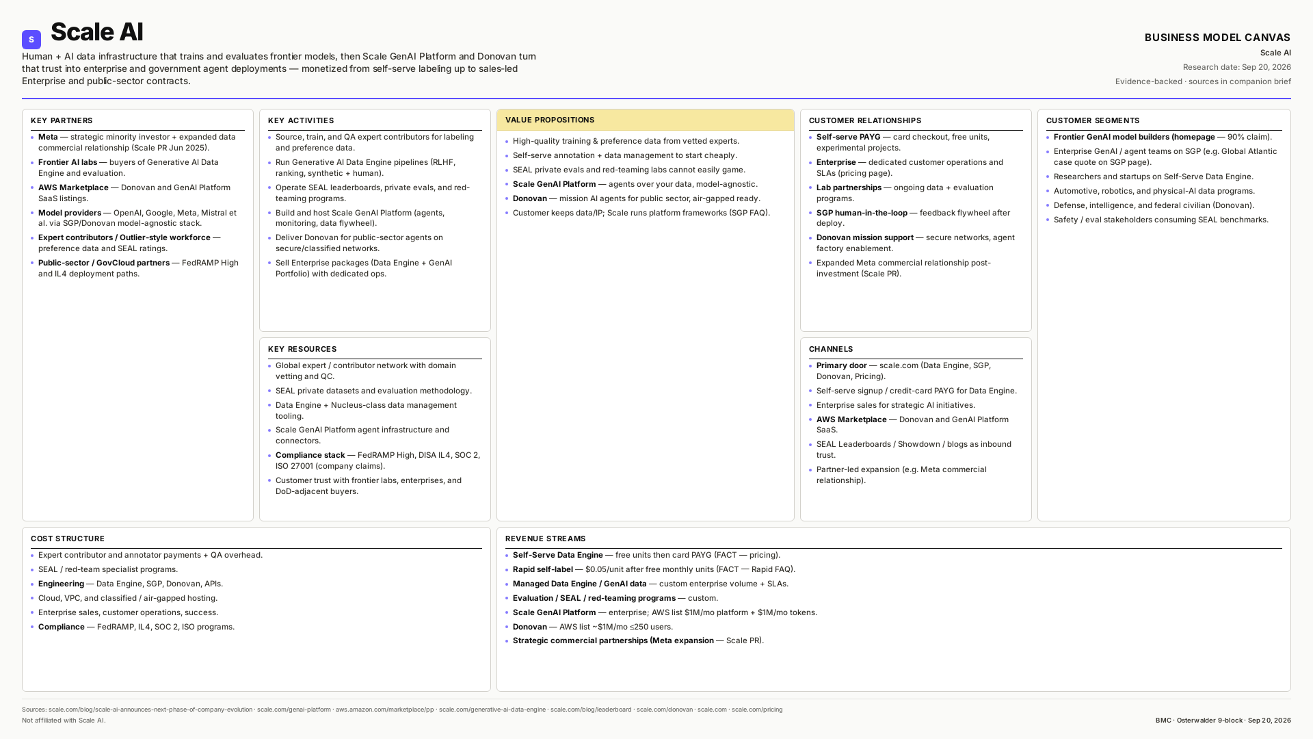The image size is (1313, 739).
Task: Select 'Donovan — AWS list ~$1M/mo' revenue bullet
Action: pos(593,627)
